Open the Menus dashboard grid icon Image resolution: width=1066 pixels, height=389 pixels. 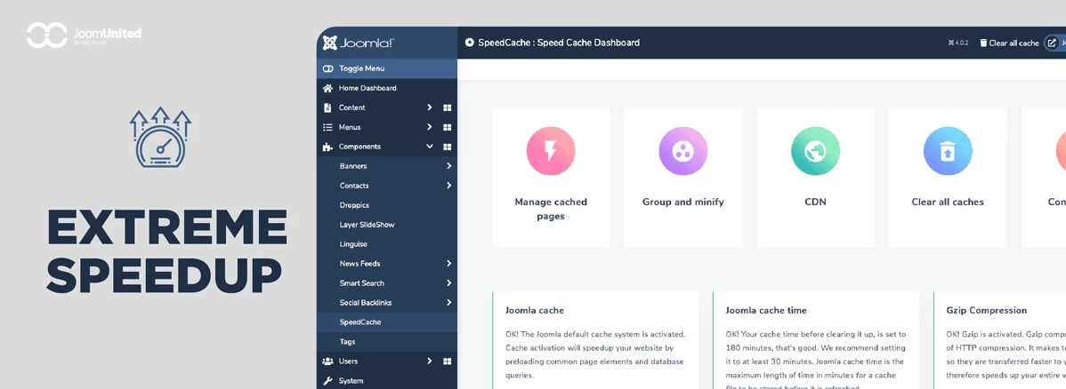(448, 127)
